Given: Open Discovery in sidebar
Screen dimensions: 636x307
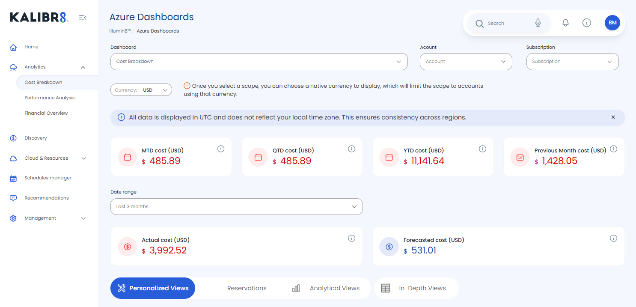Looking at the screenshot, I should tap(36, 138).
